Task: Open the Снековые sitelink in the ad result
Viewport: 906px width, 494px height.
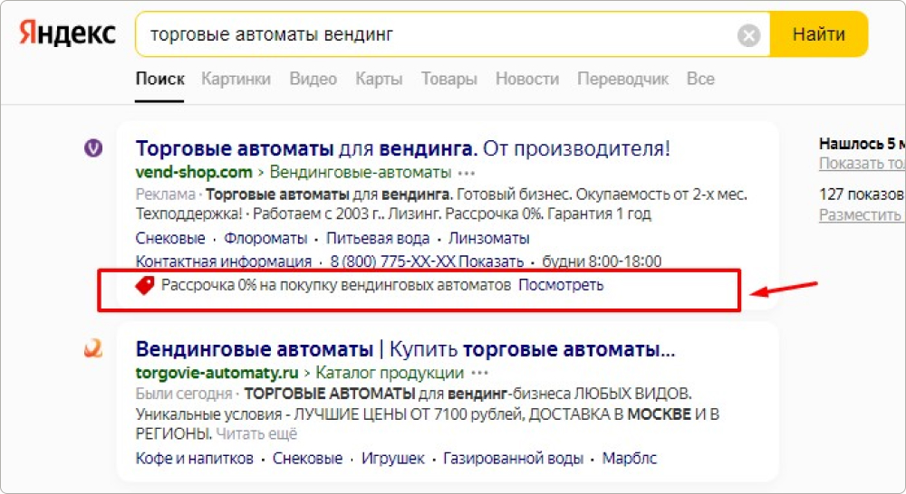Action: click(170, 238)
